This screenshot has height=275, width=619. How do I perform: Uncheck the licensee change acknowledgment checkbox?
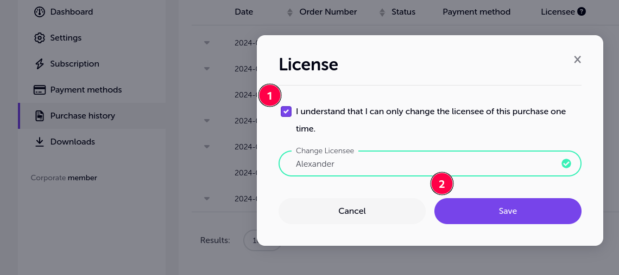[x=286, y=112]
